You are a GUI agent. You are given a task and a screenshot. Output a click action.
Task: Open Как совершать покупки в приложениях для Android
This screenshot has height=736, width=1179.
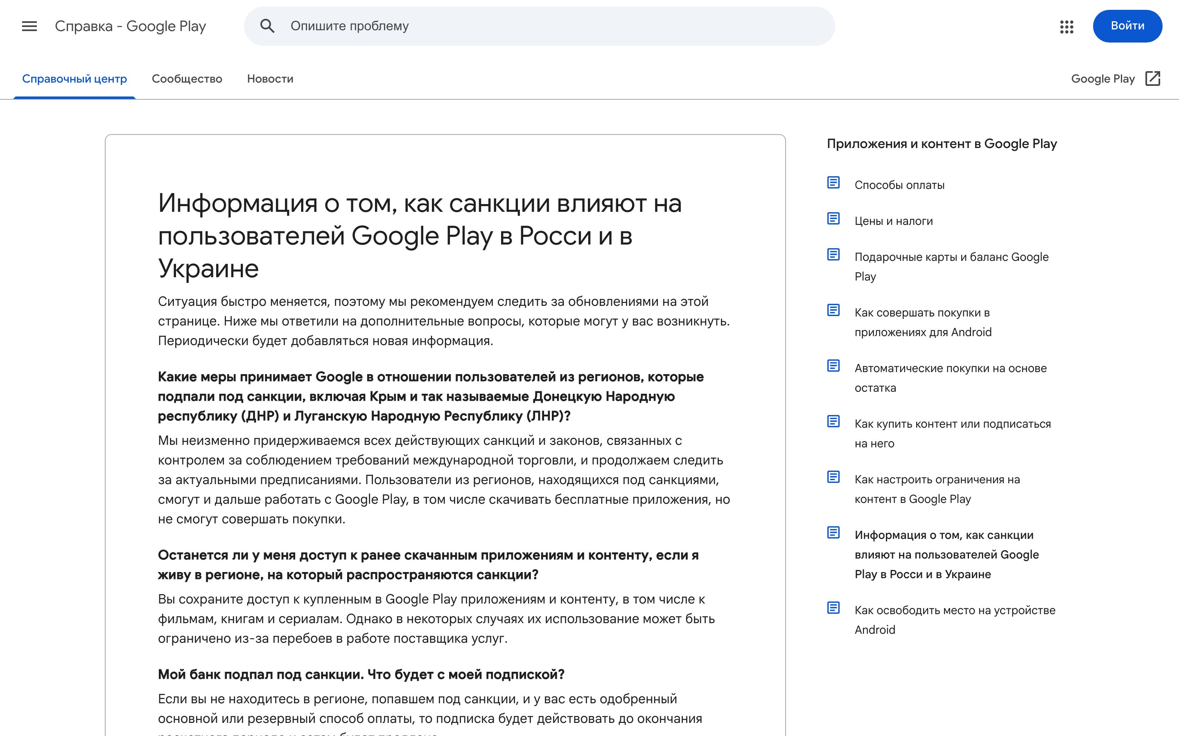(x=923, y=322)
